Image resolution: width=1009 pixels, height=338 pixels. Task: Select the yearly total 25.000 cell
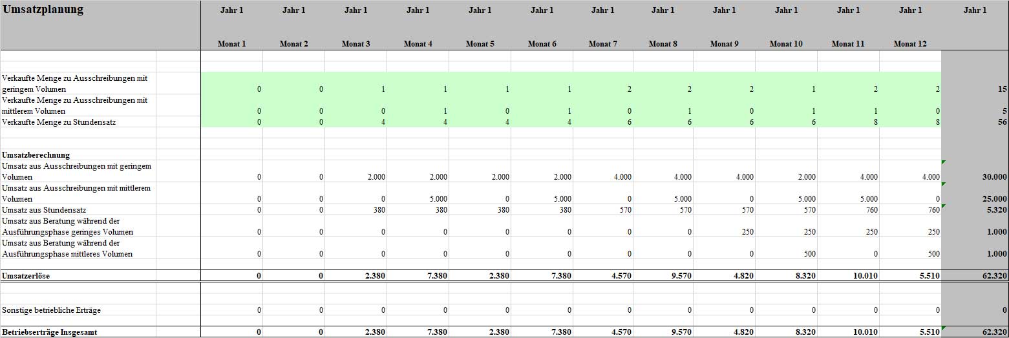pyautogui.click(x=995, y=199)
